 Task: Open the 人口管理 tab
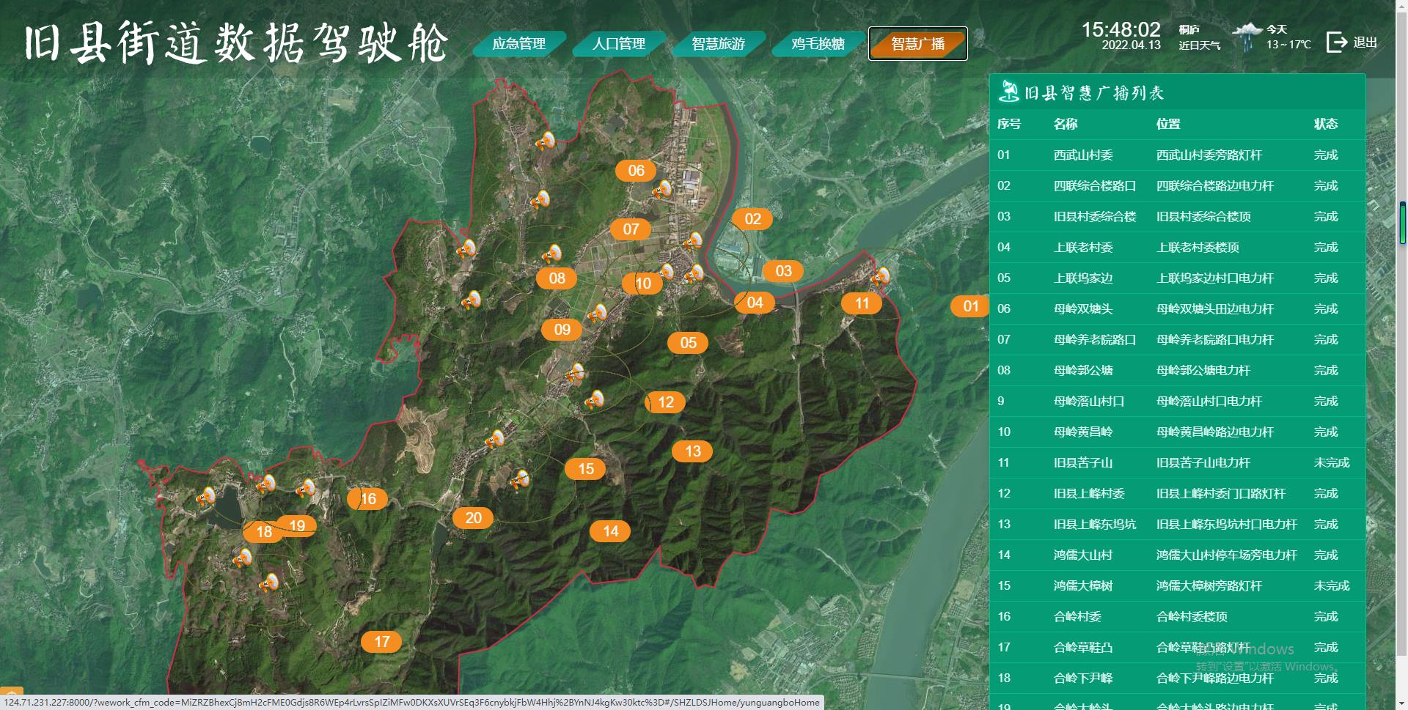619,44
